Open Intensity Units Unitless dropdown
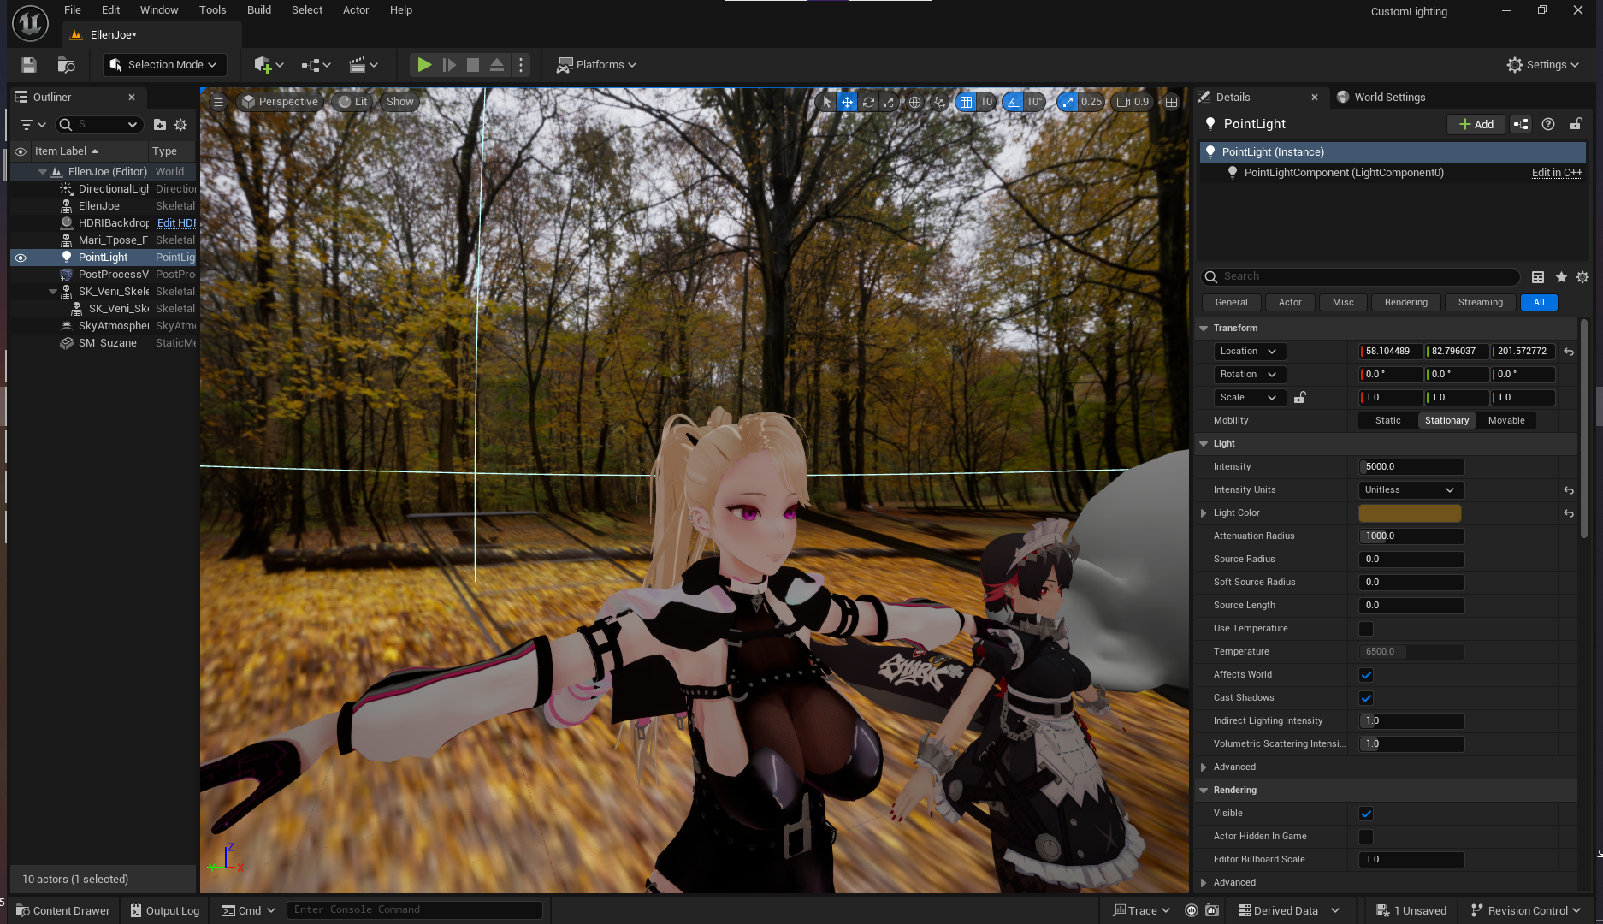This screenshot has height=924, width=1603. point(1411,490)
